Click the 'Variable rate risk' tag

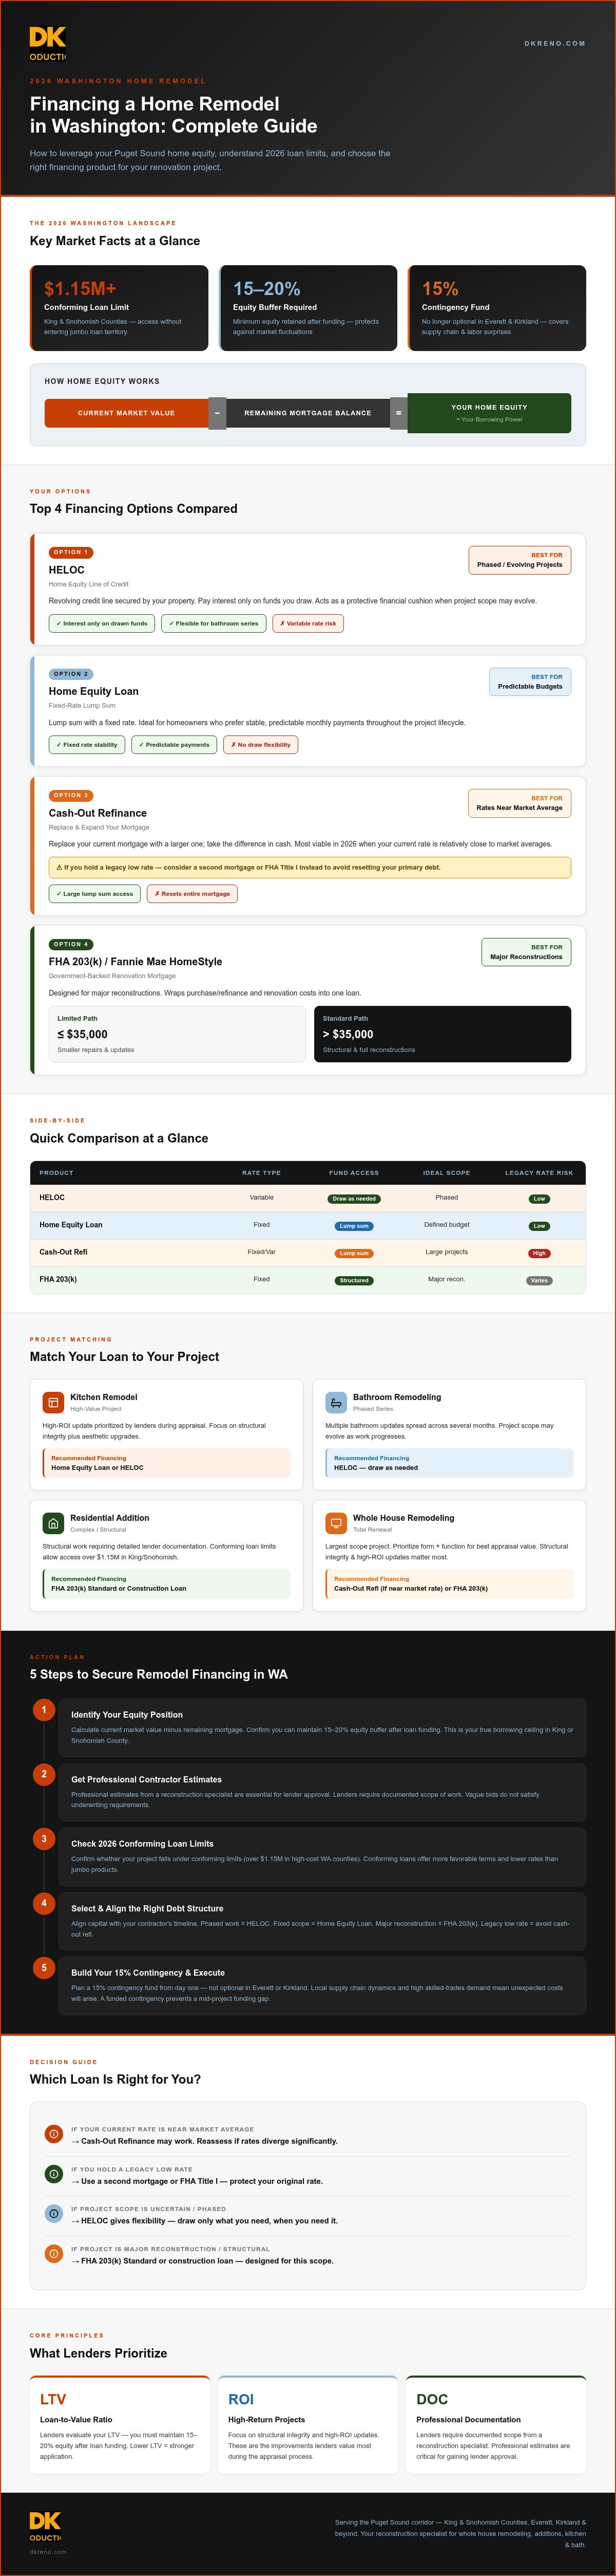point(307,623)
